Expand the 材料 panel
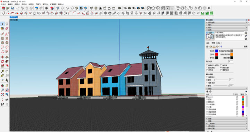 [x=226, y=25]
